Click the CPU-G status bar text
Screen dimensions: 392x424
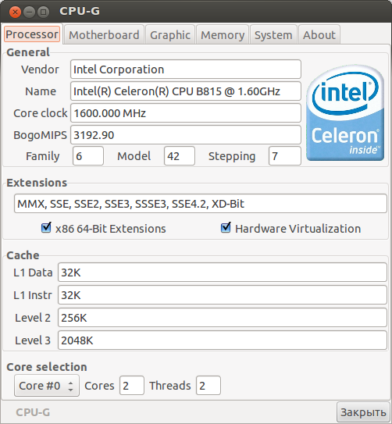pyautogui.click(x=33, y=412)
